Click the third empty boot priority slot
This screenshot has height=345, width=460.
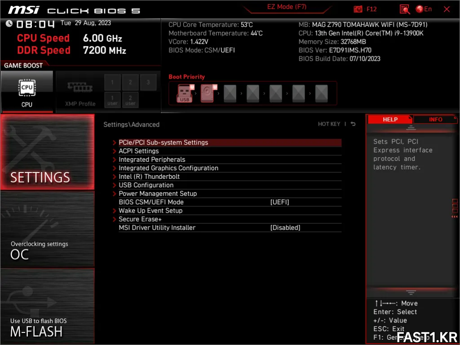[x=230, y=93]
